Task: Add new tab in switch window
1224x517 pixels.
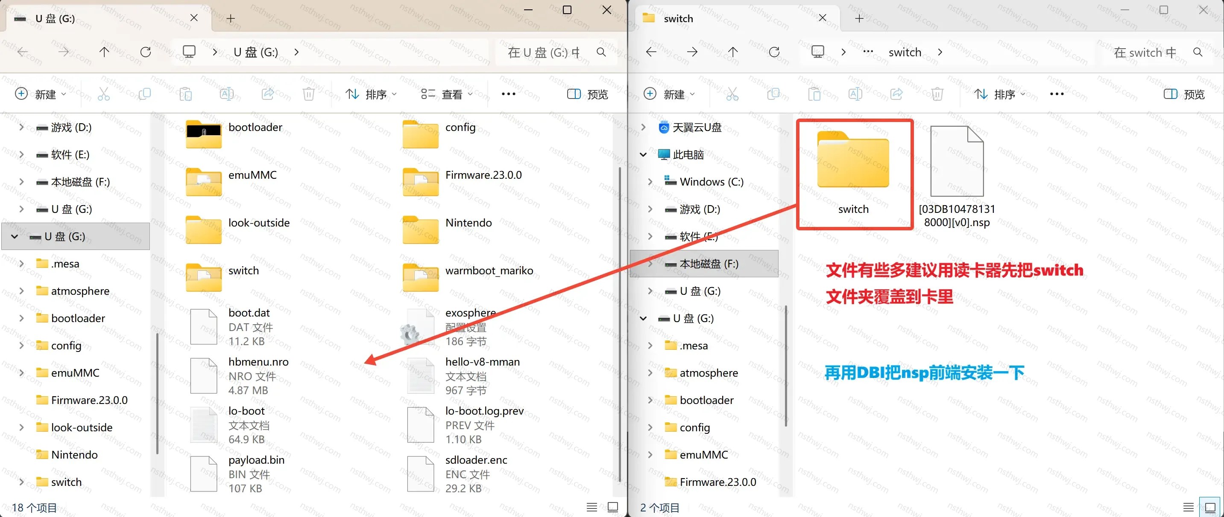Action: point(859,18)
